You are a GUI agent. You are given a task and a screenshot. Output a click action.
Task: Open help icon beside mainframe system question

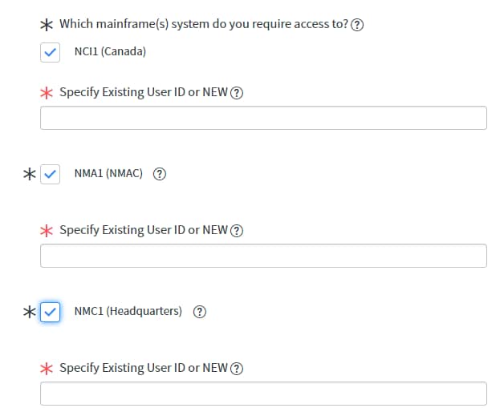pyautogui.click(x=357, y=25)
